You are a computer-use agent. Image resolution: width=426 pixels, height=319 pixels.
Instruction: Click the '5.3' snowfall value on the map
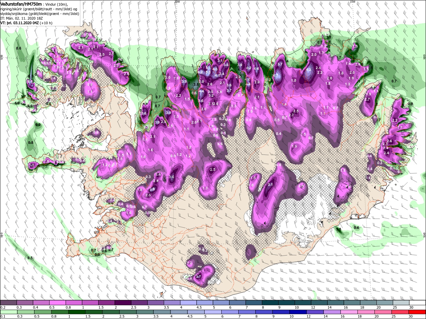208,72
